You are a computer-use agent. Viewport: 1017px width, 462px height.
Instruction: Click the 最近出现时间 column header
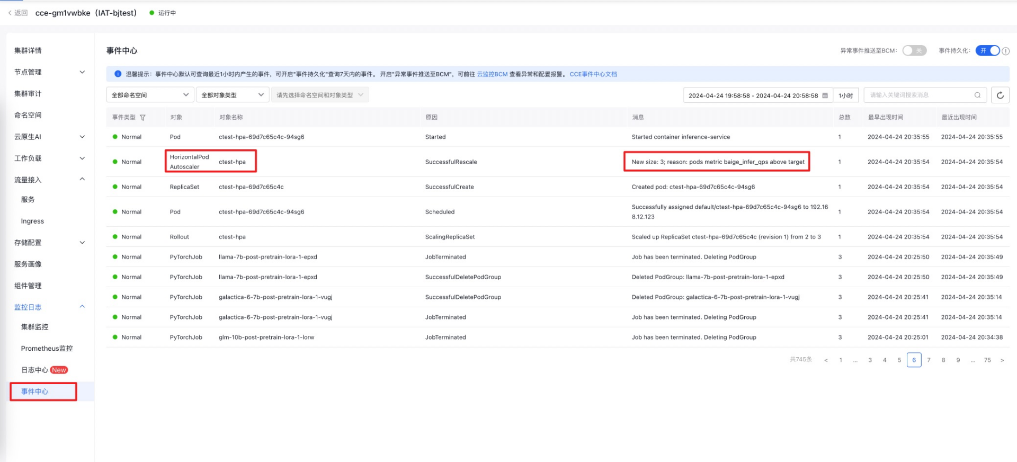[x=959, y=118]
